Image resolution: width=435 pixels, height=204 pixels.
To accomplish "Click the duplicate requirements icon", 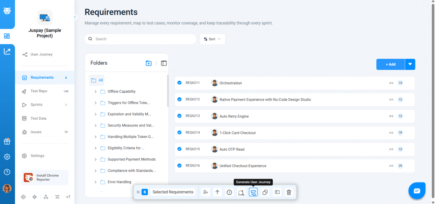I will pos(265,192).
